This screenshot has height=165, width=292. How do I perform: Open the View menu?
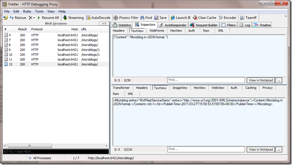[51, 11]
